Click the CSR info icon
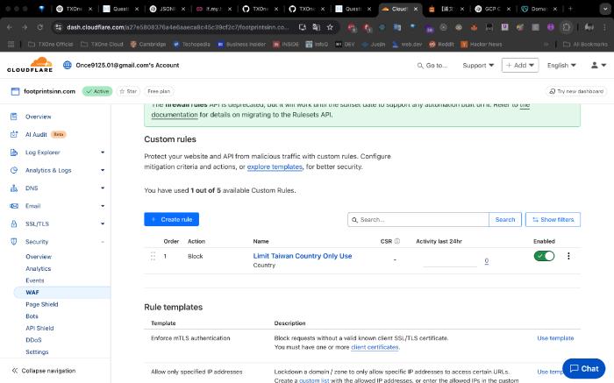This screenshot has height=383, width=614. 396,241
